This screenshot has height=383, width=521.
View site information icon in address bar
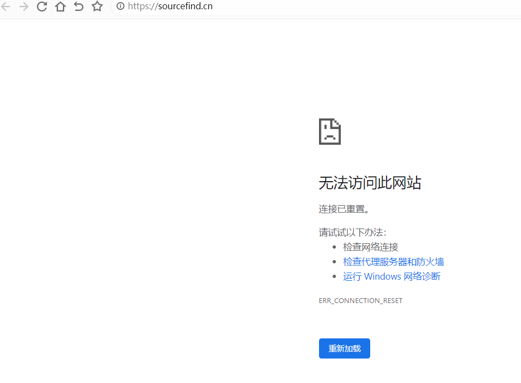121,7
